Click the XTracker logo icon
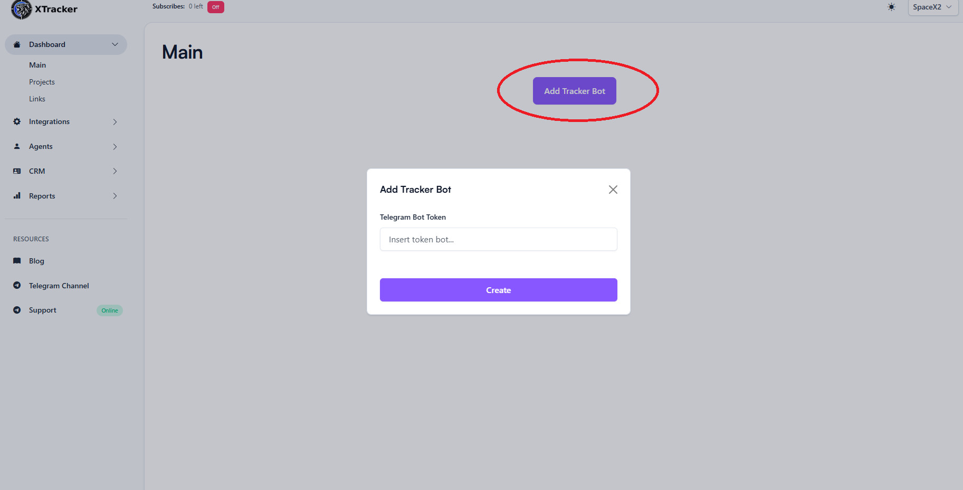This screenshot has width=963, height=490. (21, 10)
